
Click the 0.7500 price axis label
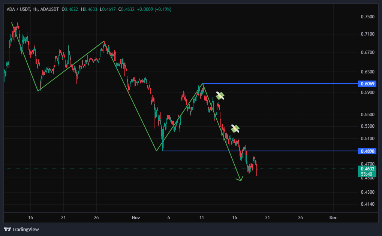point(367,17)
